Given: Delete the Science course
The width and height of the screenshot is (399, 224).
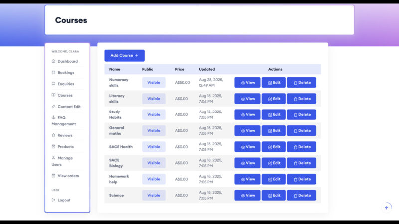Looking at the screenshot, I should [302, 195].
